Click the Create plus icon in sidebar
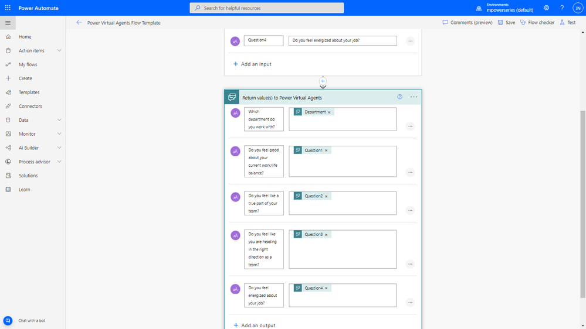The height and width of the screenshot is (329, 586). [x=8, y=78]
